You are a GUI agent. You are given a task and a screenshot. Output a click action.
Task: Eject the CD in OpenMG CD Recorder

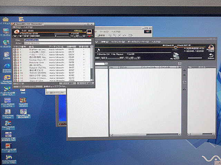click(x=15, y=36)
